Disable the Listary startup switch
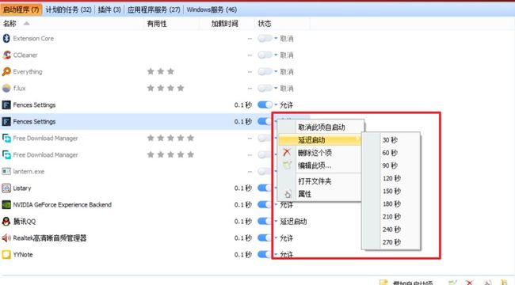This screenshot has width=515, height=285. pyautogui.click(x=265, y=188)
